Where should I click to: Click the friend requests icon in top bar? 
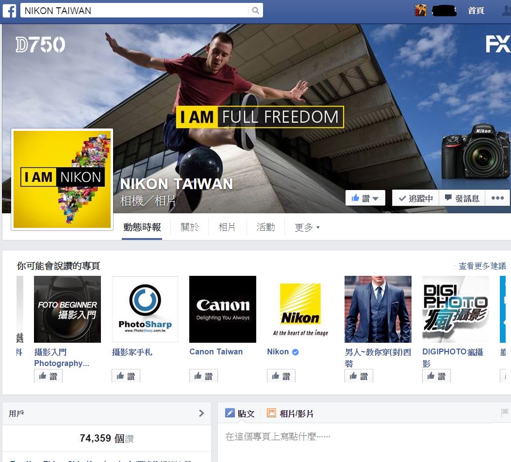(507, 11)
